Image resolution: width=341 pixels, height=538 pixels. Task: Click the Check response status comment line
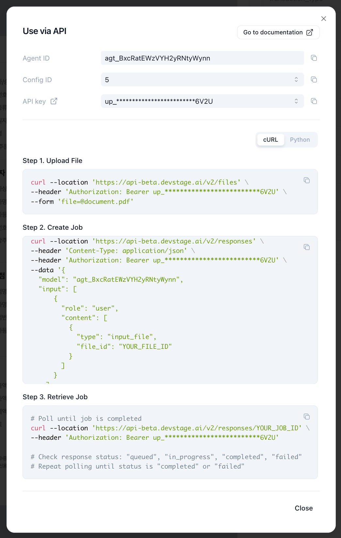pos(166,457)
